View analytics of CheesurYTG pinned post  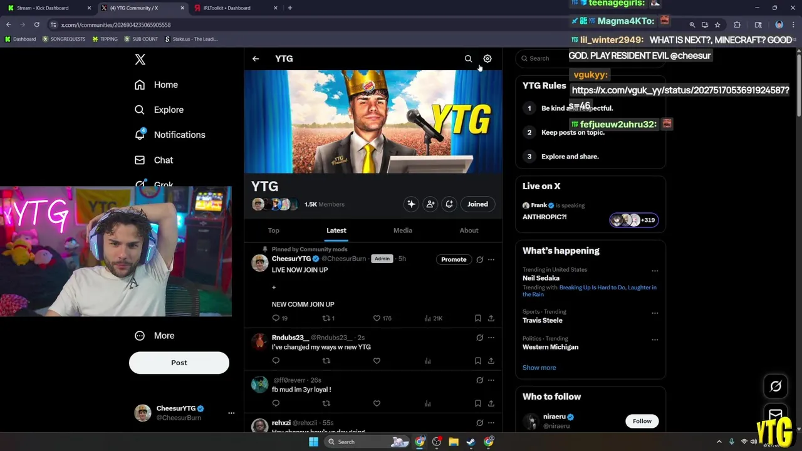(433, 318)
